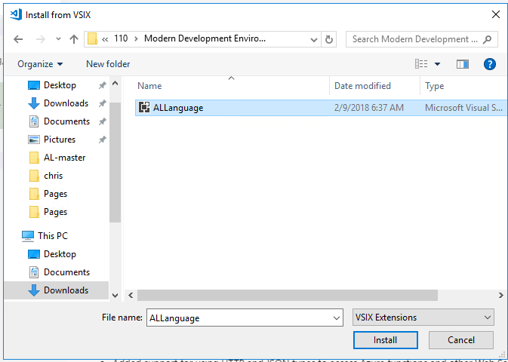
Task: Select pinned Documents in Quick access
Action: click(x=66, y=121)
